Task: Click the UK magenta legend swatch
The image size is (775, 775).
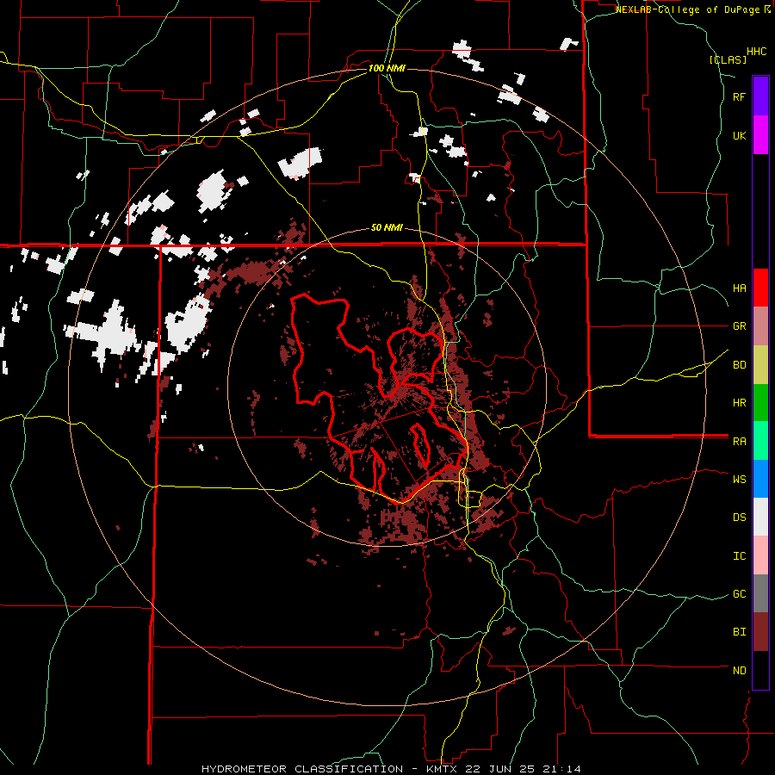Action: pyautogui.click(x=760, y=135)
